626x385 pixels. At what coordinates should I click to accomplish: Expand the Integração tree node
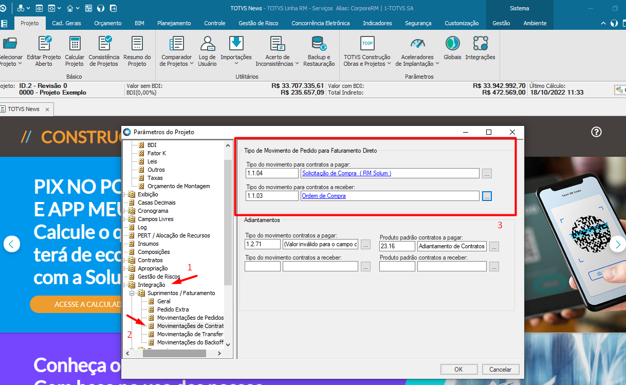click(125, 285)
